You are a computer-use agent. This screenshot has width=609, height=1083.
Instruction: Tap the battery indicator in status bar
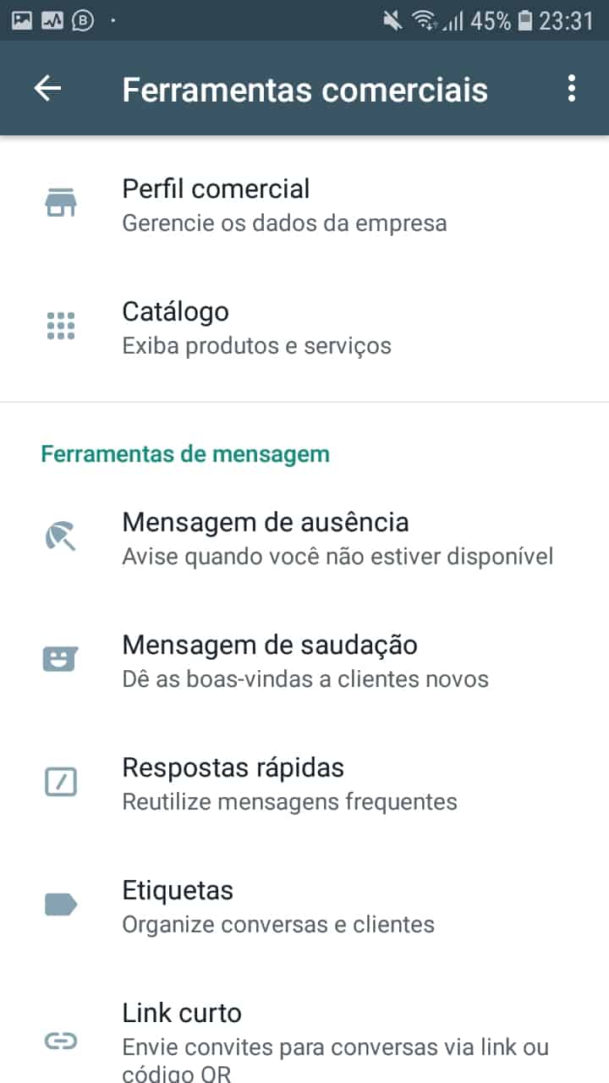(x=525, y=20)
